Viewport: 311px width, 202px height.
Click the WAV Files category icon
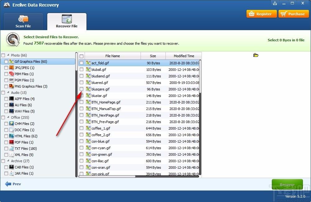tap(12, 111)
